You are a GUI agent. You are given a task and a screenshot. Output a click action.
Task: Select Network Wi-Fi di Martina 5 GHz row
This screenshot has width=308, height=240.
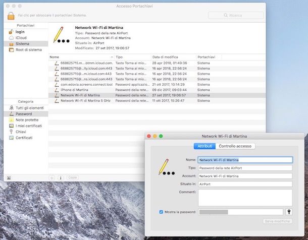coord(157,101)
